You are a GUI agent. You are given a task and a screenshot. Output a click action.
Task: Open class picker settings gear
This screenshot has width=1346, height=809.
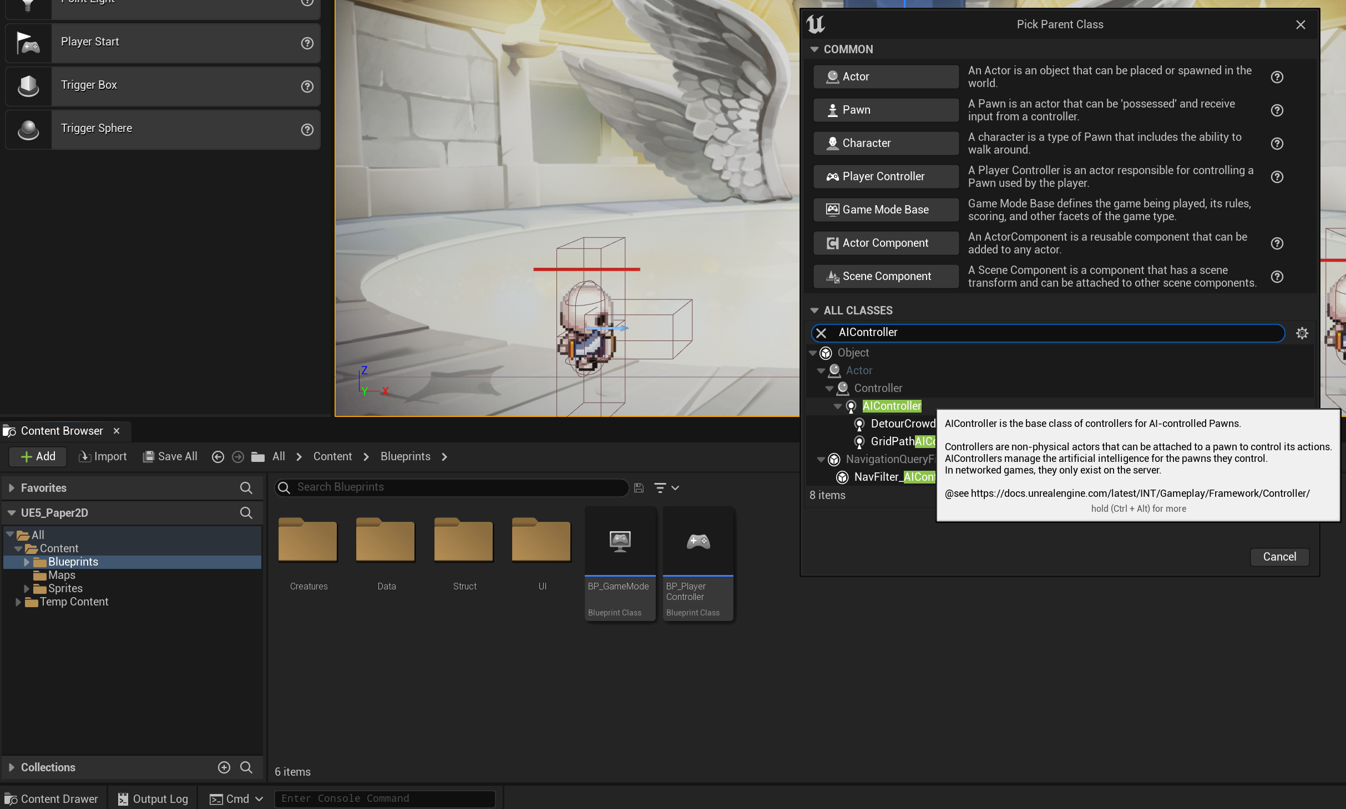pyautogui.click(x=1302, y=333)
